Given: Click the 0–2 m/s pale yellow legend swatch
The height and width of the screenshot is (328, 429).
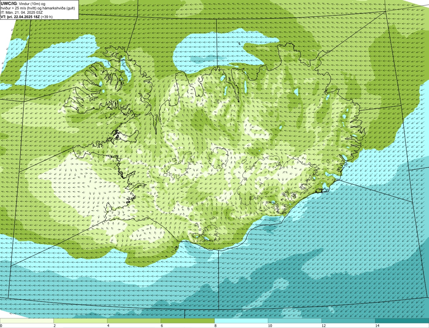Looking at the screenshot, I should coord(27,321).
